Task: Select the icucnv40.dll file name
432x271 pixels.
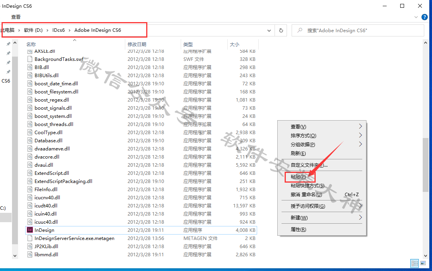Action: coord(47,197)
